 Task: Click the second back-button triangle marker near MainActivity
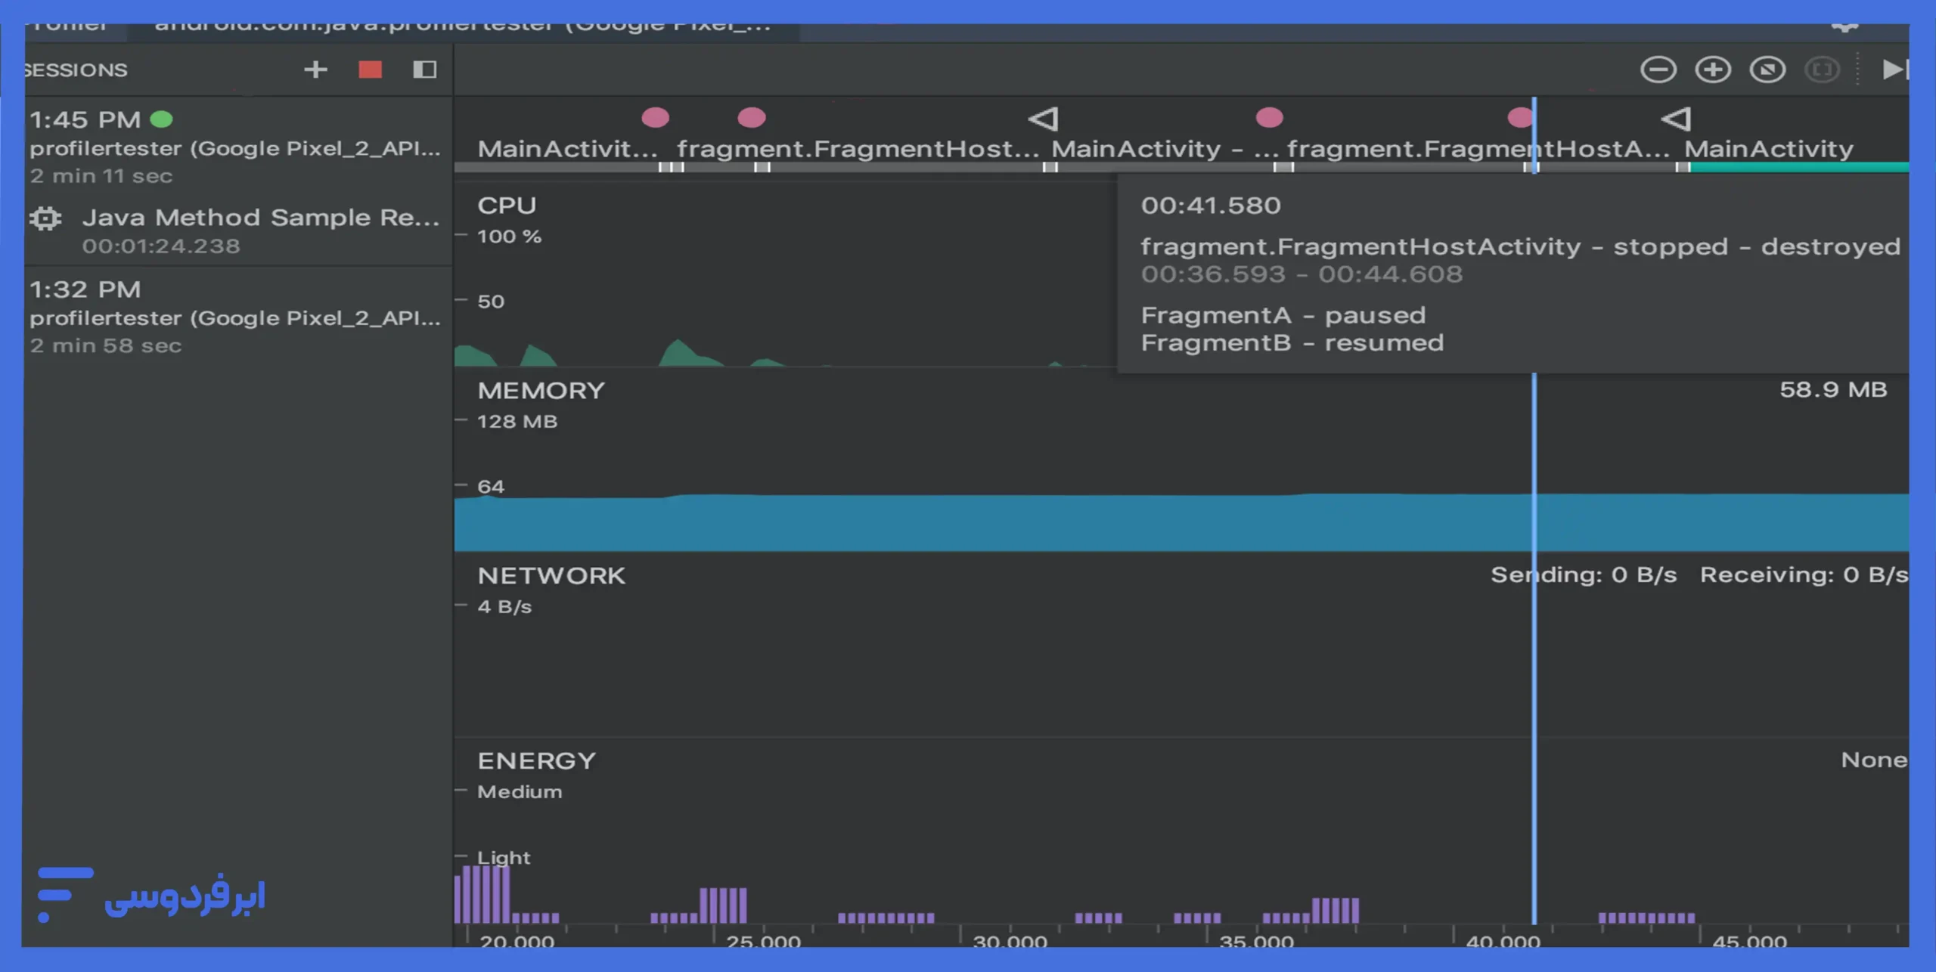(x=1676, y=119)
